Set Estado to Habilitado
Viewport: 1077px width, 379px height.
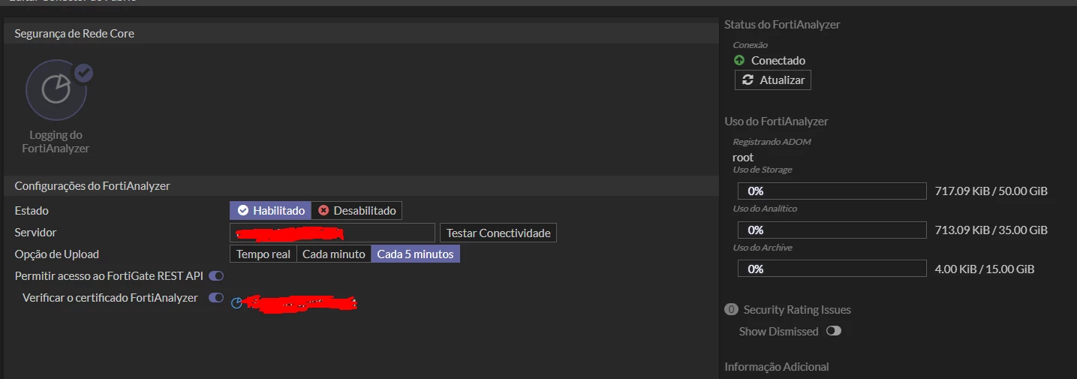pos(271,211)
